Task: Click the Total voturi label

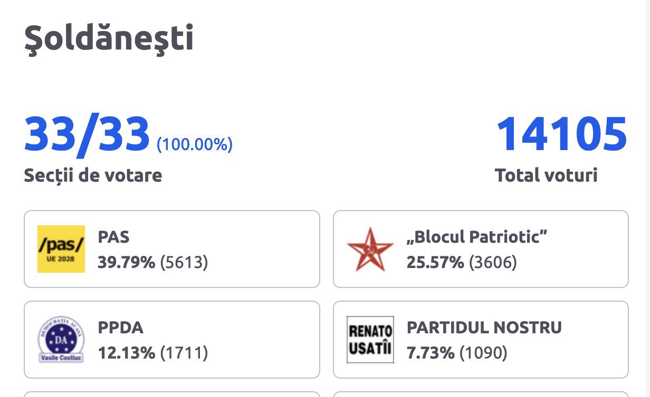Action: pyautogui.click(x=546, y=175)
